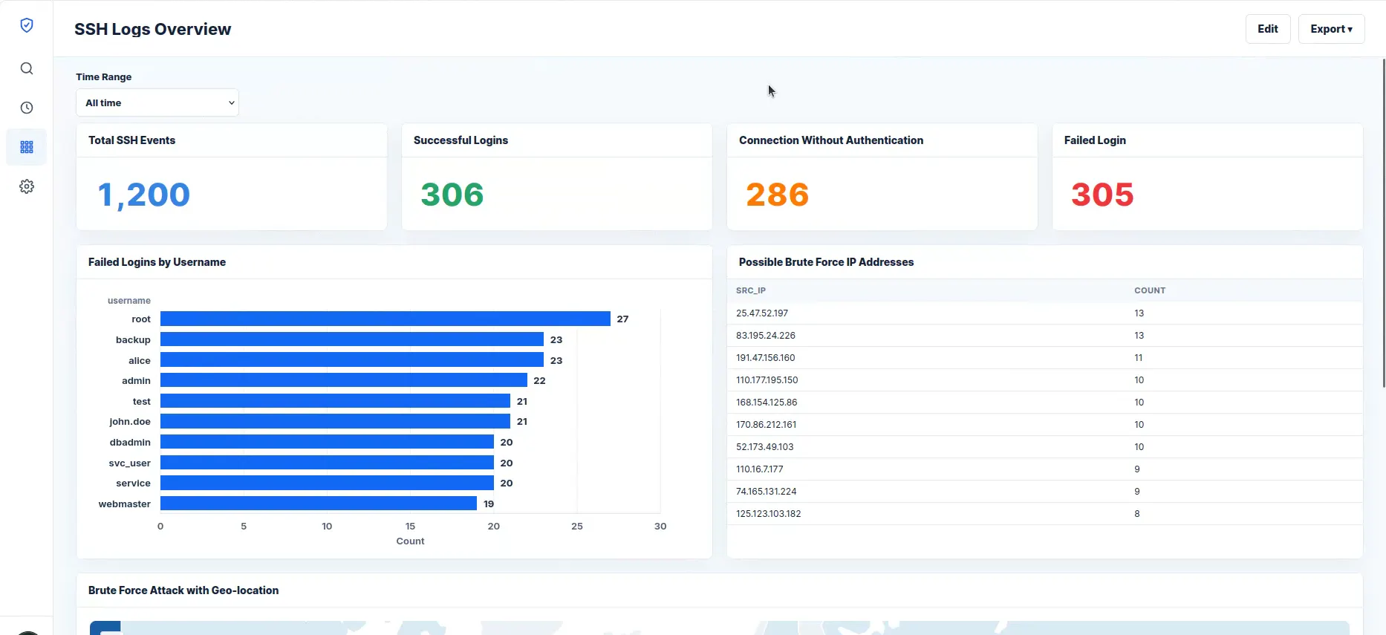Click the admin bar in chart
Image resolution: width=1386 pixels, height=635 pixels.
344,380
